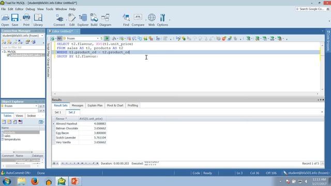
Task: Open the File menu
Action: (4, 9)
